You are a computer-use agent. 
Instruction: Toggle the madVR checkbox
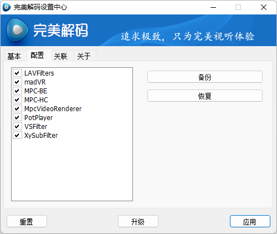17,82
